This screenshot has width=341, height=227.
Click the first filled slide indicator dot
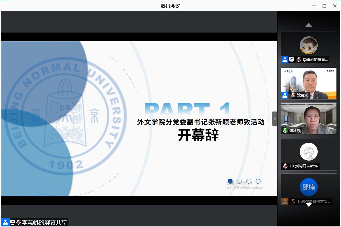pos(230,181)
